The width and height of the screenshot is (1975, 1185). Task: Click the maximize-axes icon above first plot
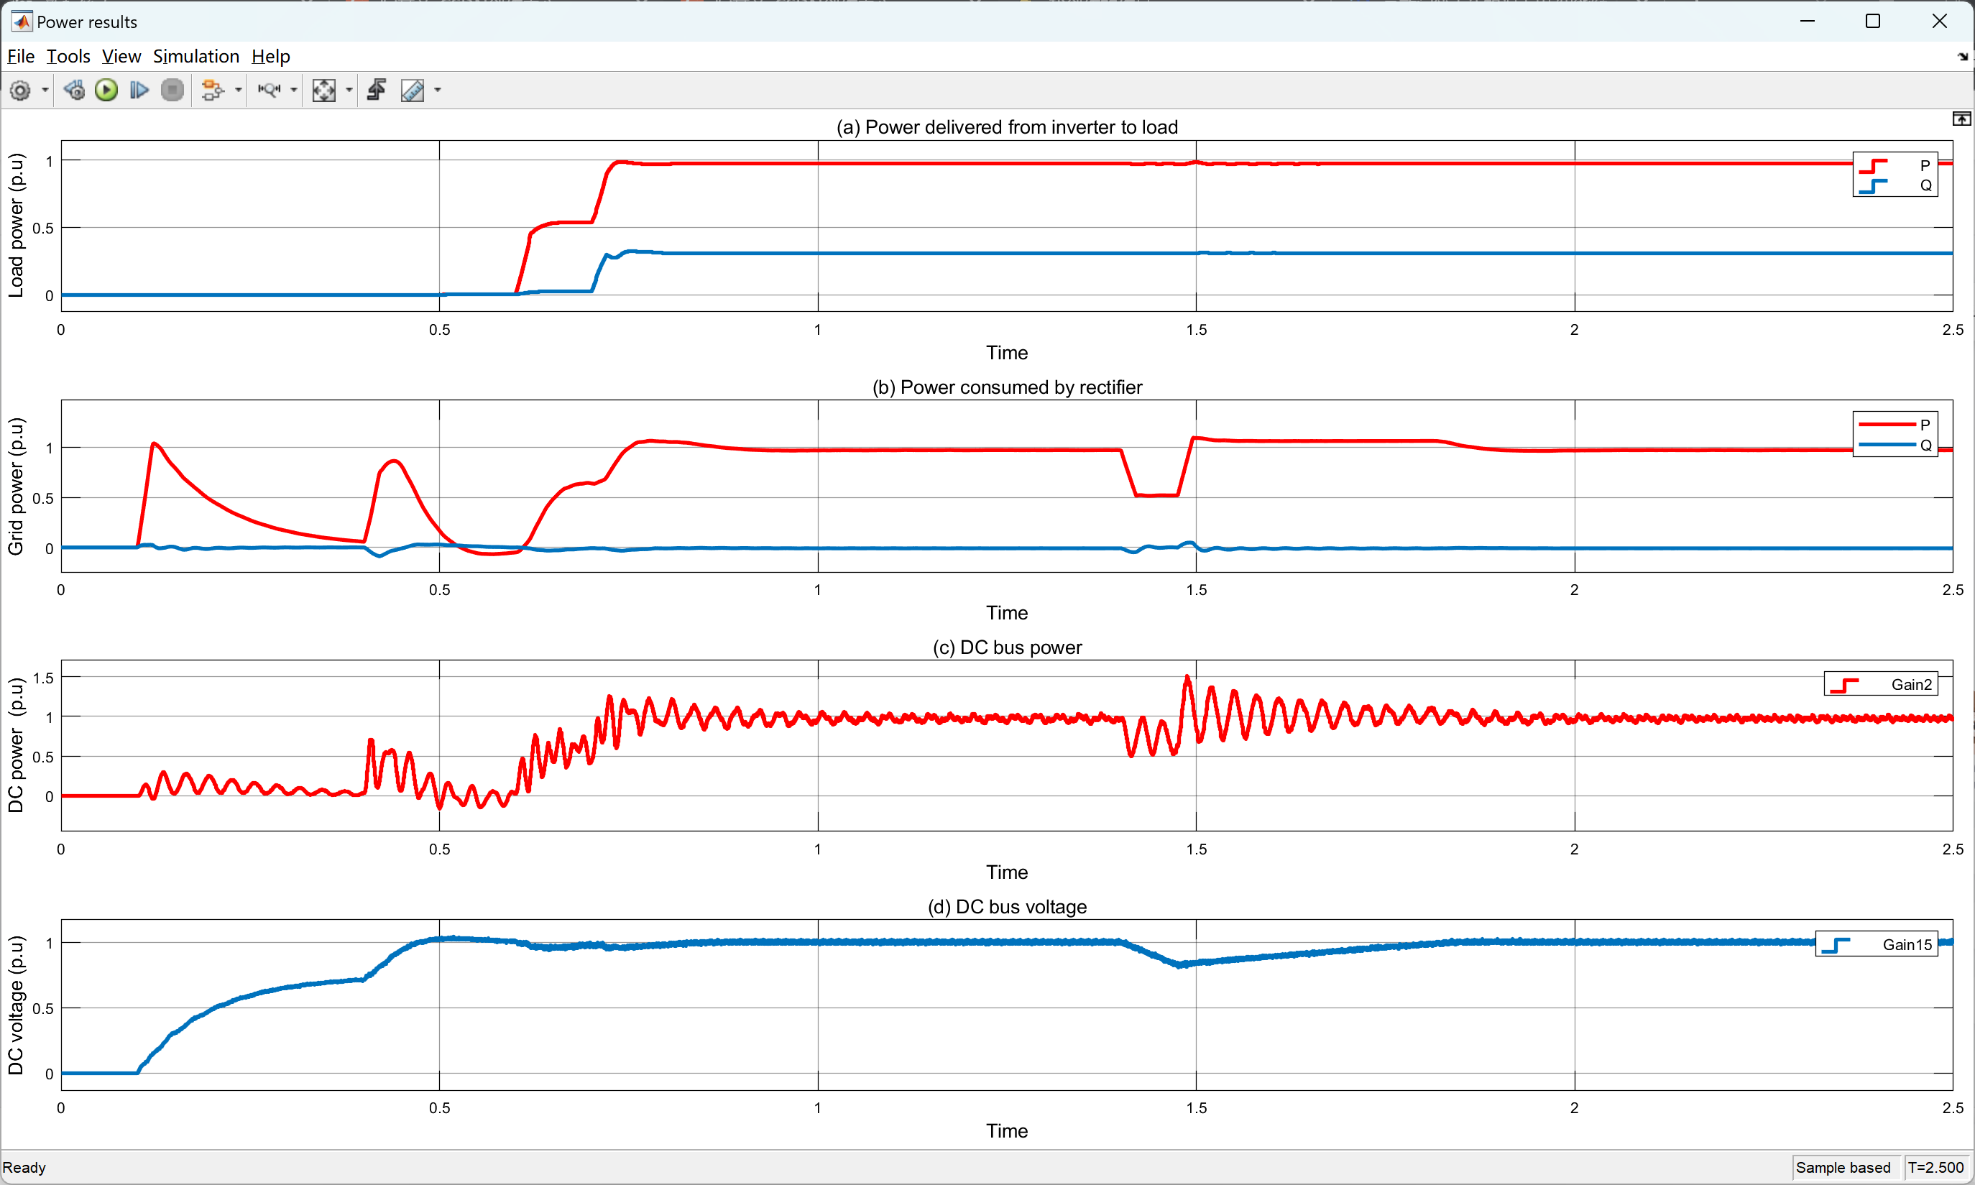(x=1961, y=119)
